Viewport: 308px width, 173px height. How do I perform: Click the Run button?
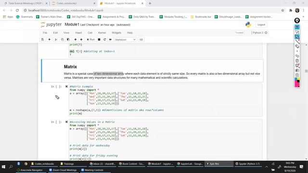pos(91,39)
